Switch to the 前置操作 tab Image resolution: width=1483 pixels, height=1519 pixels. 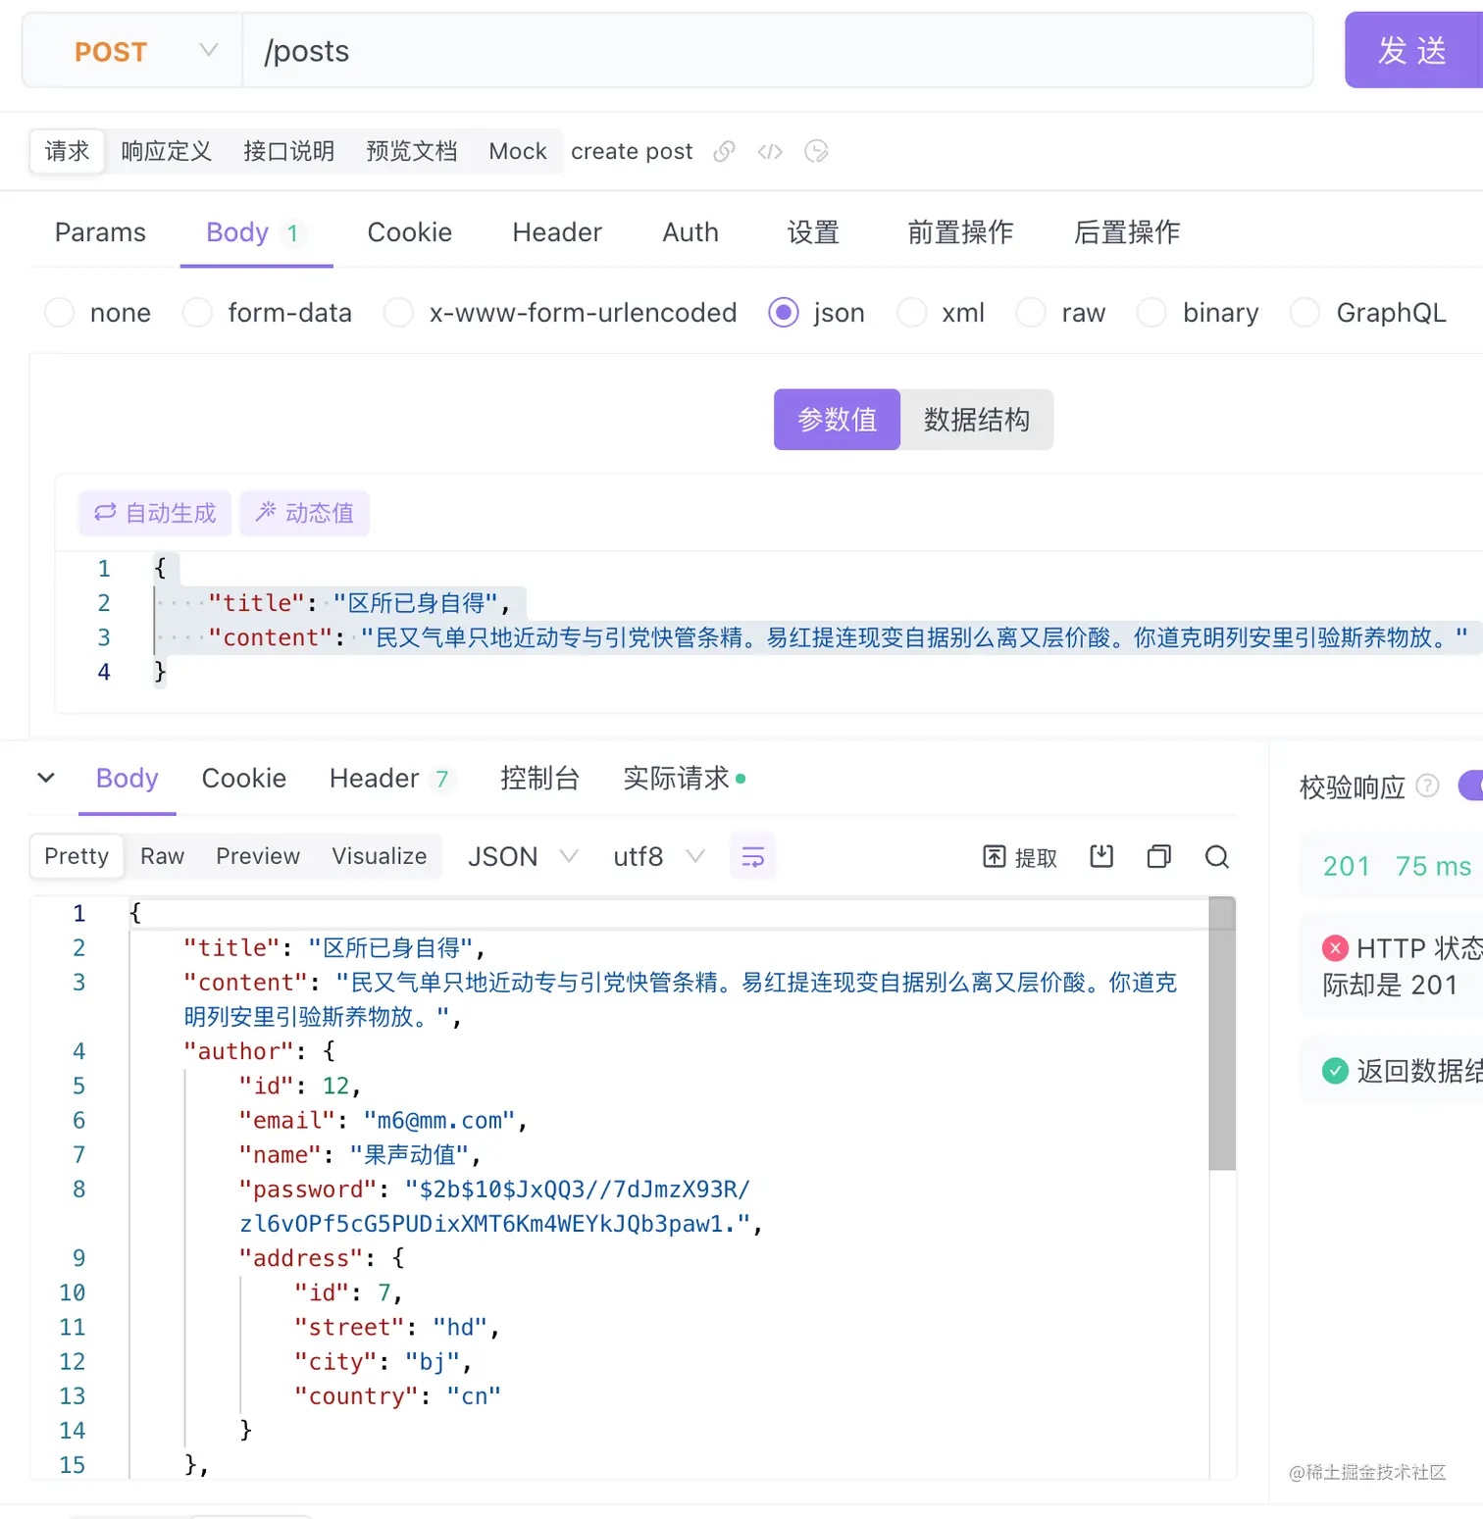[960, 232]
